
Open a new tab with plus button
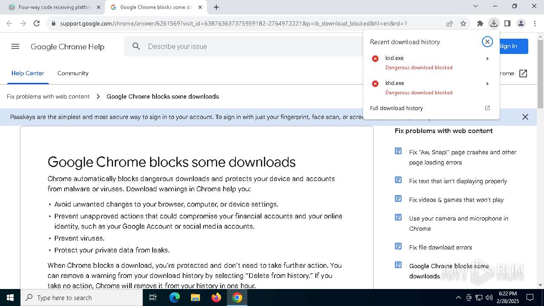tap(216, 7)
